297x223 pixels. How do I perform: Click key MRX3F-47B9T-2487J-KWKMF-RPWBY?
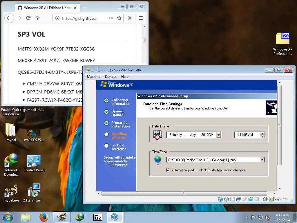pos(57,61)
